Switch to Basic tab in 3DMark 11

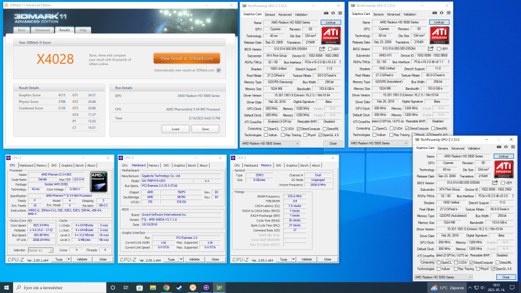pyautogui.click(x=21, y=30)
